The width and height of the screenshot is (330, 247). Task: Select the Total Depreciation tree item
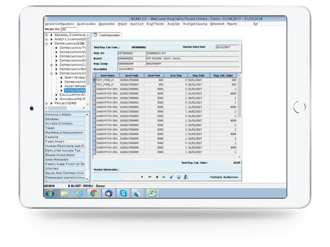75,90
